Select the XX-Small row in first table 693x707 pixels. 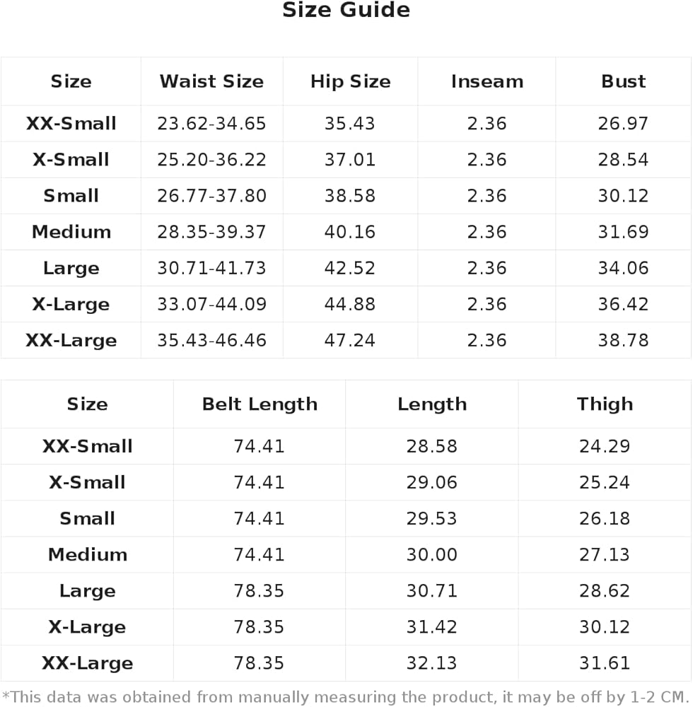[x=346, y=124]
